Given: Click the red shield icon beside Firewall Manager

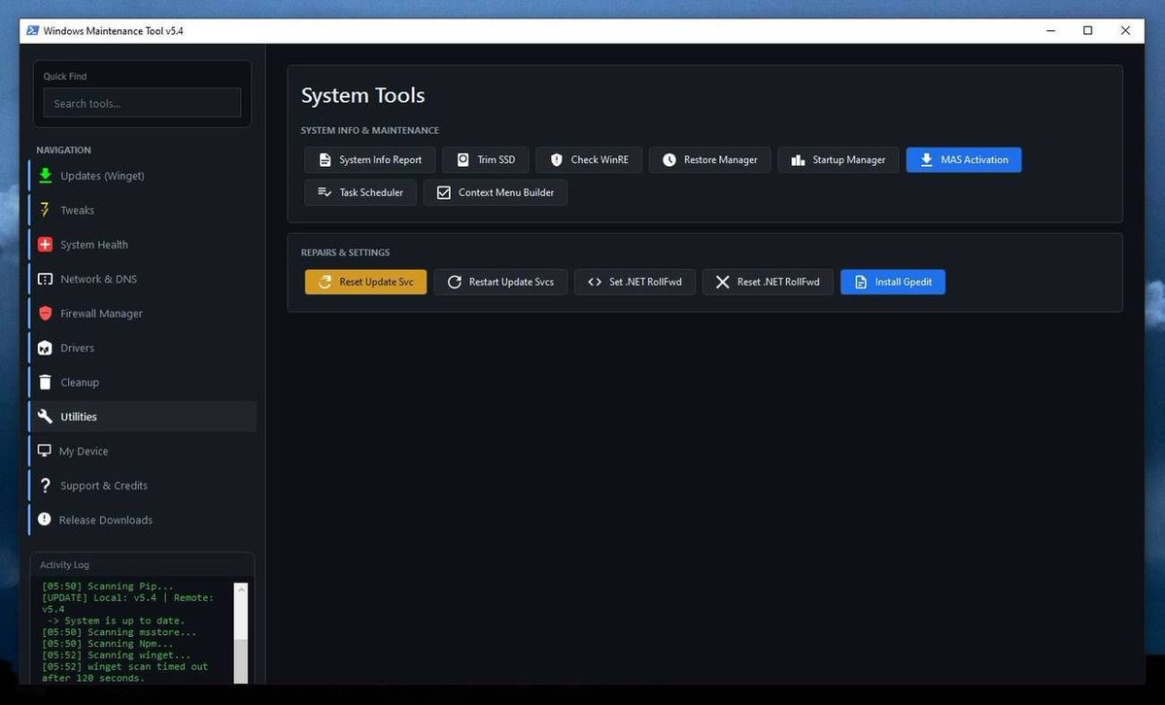Looking at the screenshot, I should (46, 313).
